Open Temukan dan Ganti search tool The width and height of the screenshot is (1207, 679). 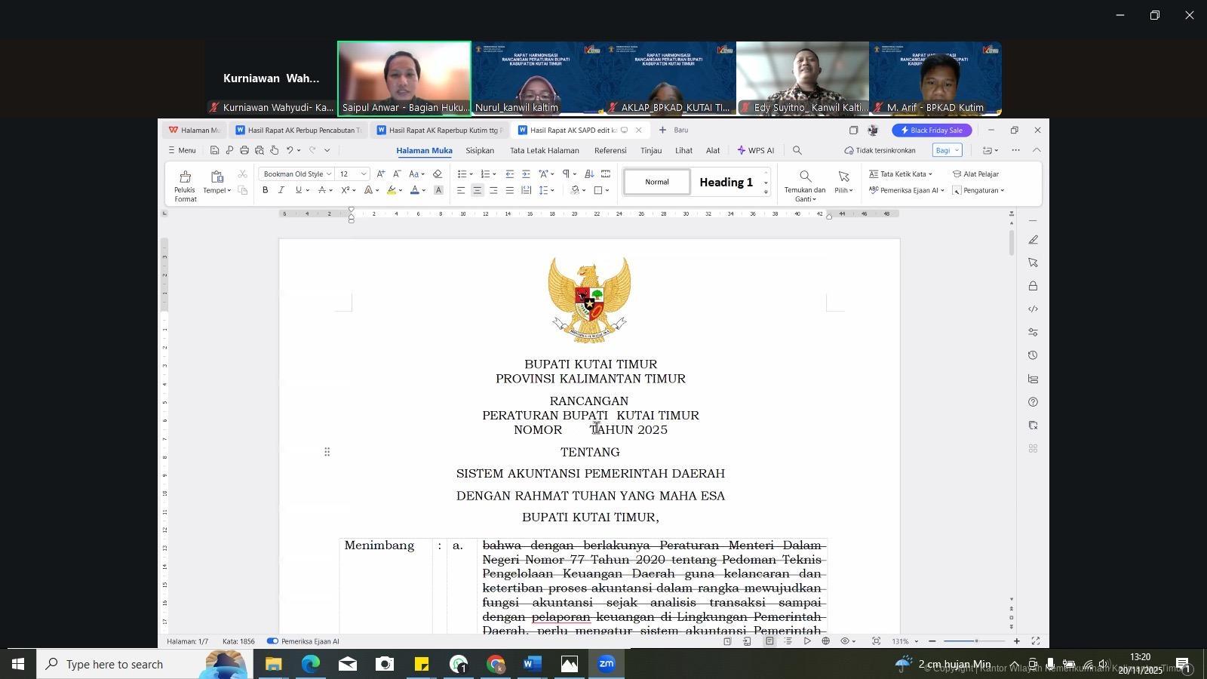tap(805, 185)
